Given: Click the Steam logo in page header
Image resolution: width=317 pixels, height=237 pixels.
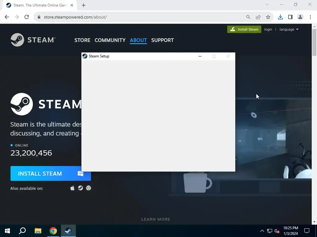Looking at the screenshot, I should (33, 40).
